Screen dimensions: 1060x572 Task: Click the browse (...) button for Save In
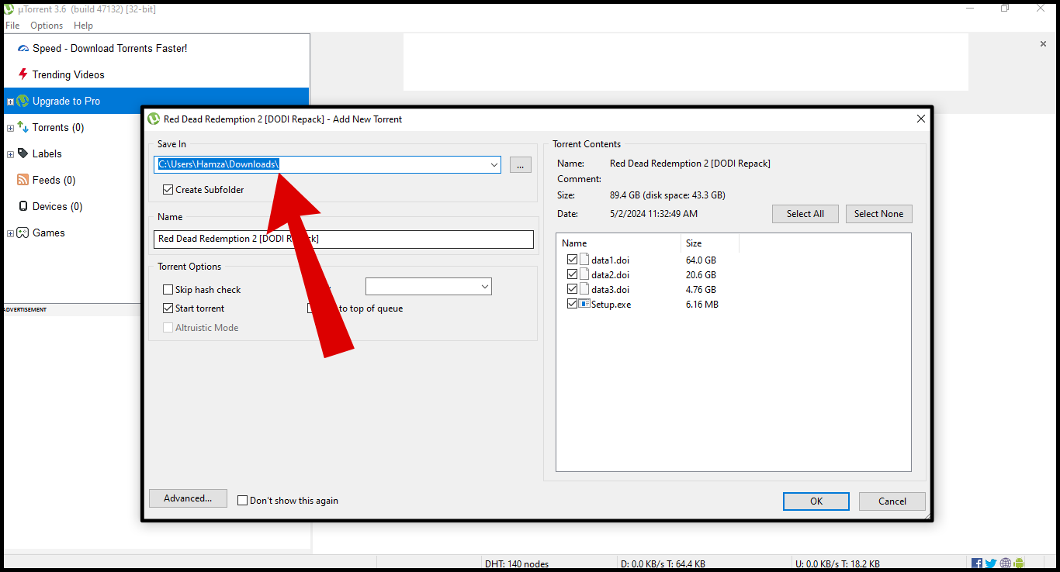[521, 164]
